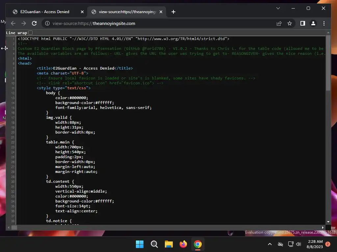Click the 'text-align:center;' line
Image resolution: width=337 pixels, height=252 pixels.
pyautogui.click(x=76, y=211)
